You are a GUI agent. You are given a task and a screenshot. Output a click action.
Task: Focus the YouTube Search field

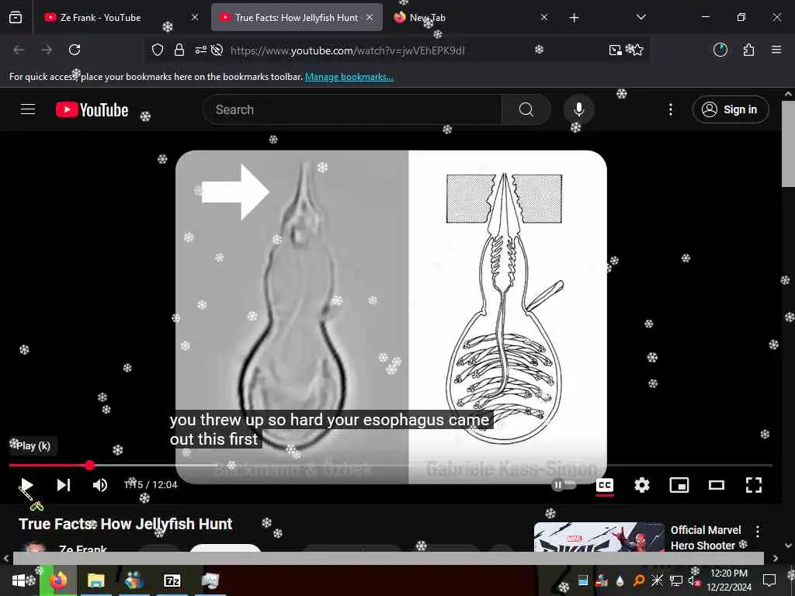click(x=352, y=109)
